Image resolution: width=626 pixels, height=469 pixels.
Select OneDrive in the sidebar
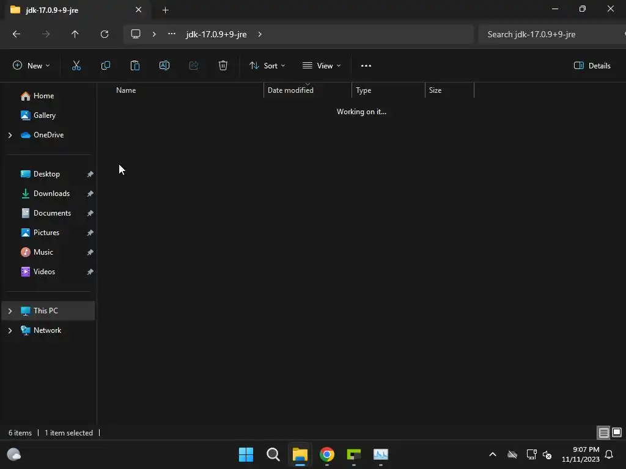tap(48, 135)
